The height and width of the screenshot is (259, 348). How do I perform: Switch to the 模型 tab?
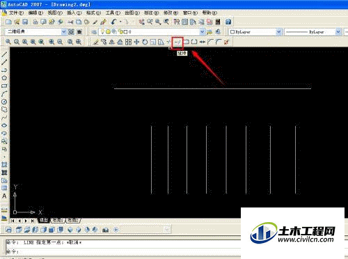44,220
